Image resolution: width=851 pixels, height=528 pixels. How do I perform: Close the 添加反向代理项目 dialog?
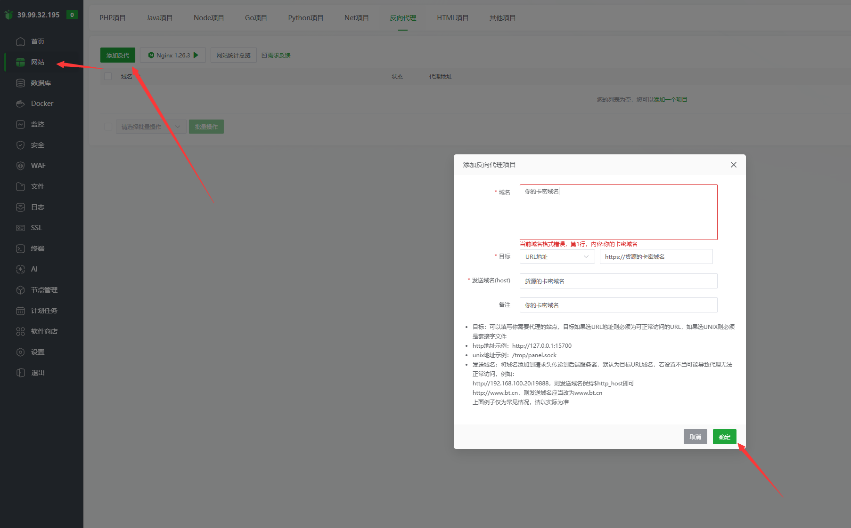coord(734,165)
